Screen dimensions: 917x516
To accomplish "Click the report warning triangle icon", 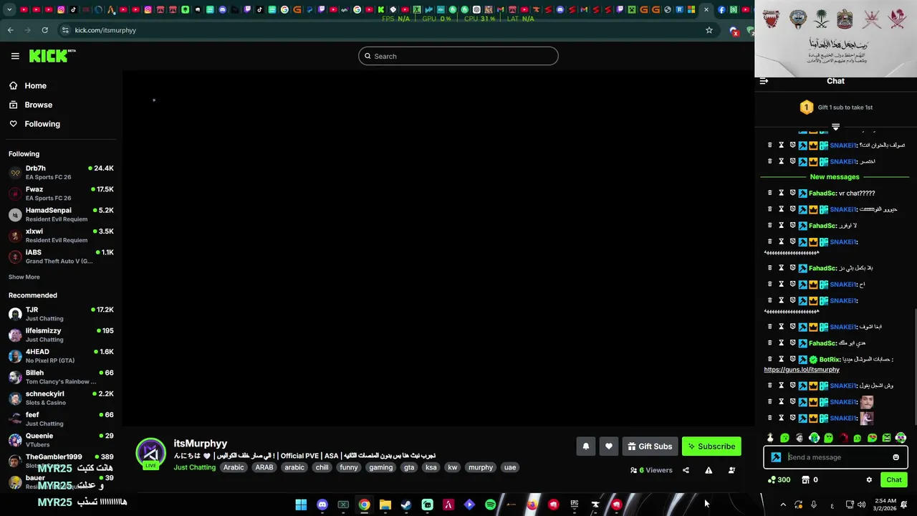I will (709, 470).
